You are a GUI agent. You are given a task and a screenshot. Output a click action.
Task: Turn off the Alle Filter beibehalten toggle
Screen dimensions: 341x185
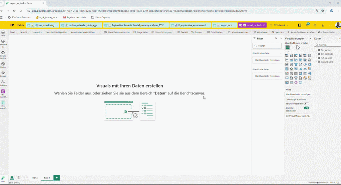point(306,108)
